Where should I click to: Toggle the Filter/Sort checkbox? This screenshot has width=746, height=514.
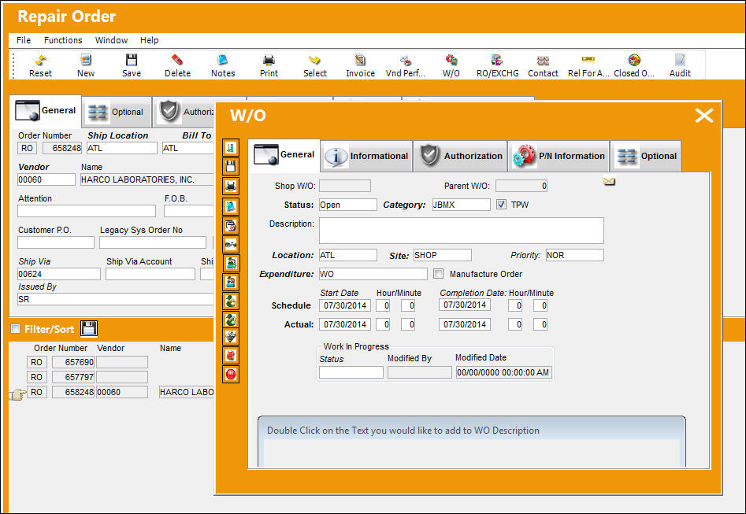coord(15,328)
